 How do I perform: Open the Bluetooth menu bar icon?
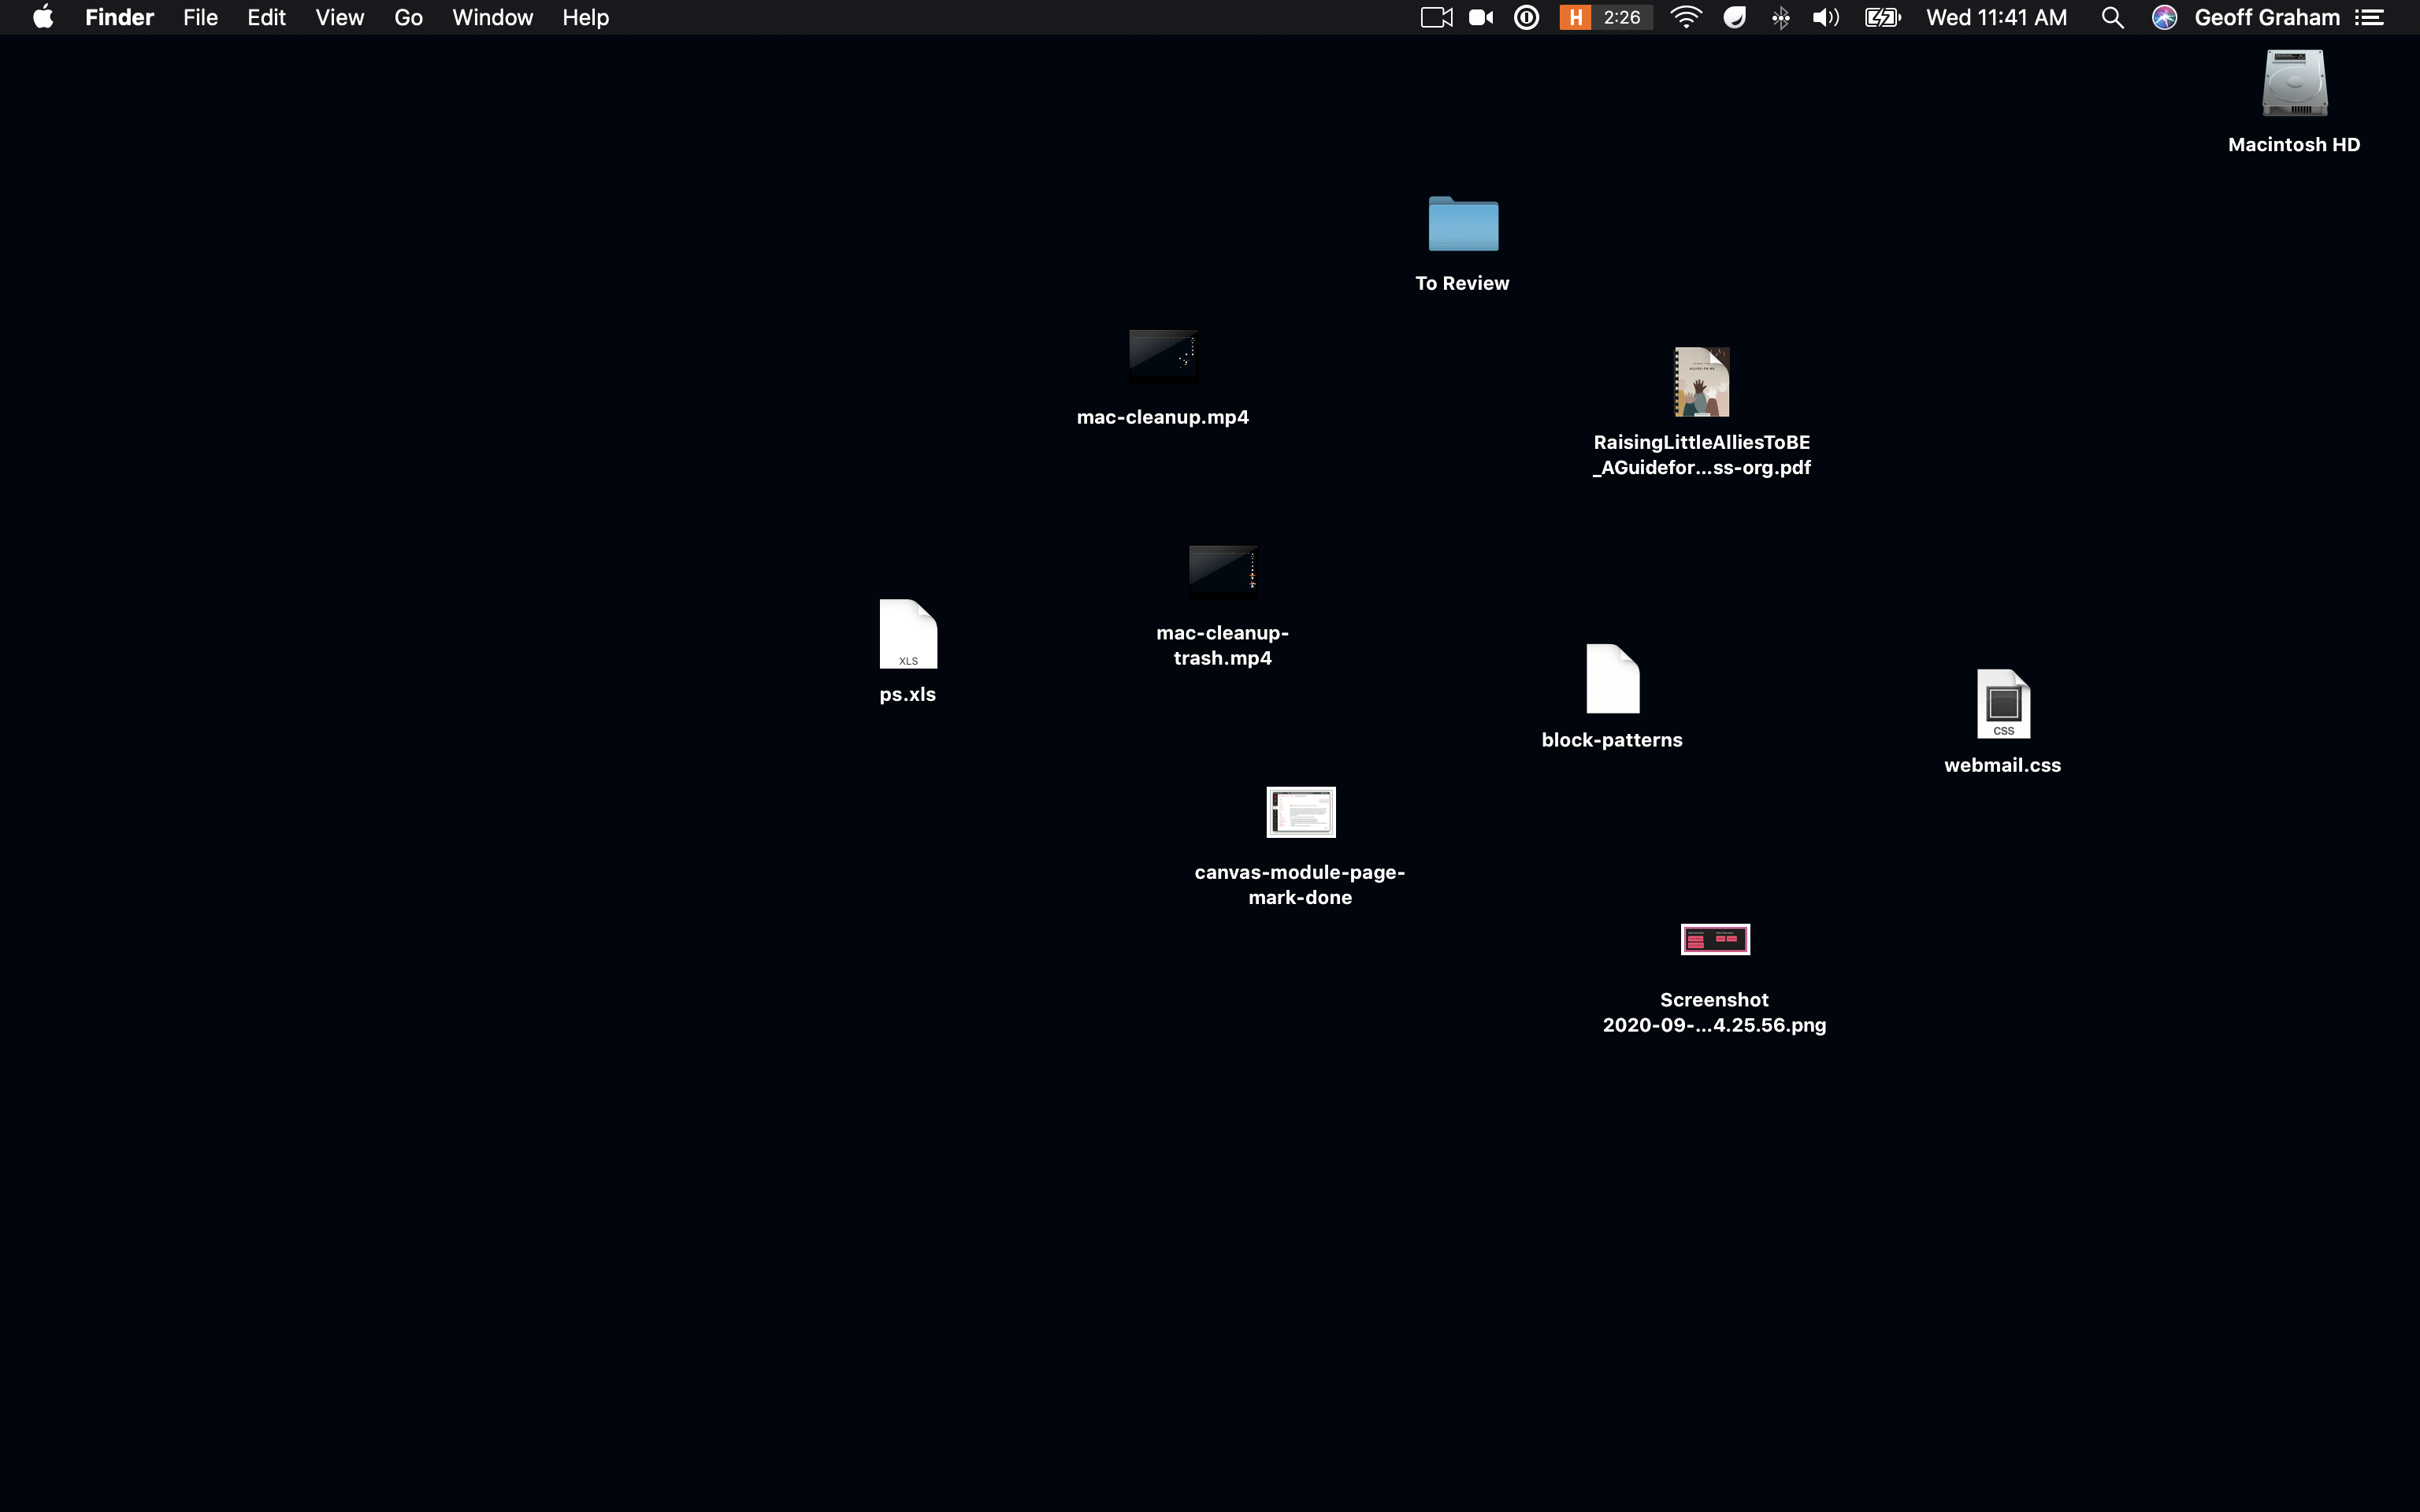tap(1782, 17)
